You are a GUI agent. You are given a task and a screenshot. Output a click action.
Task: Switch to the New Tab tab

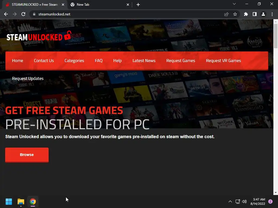100,5
